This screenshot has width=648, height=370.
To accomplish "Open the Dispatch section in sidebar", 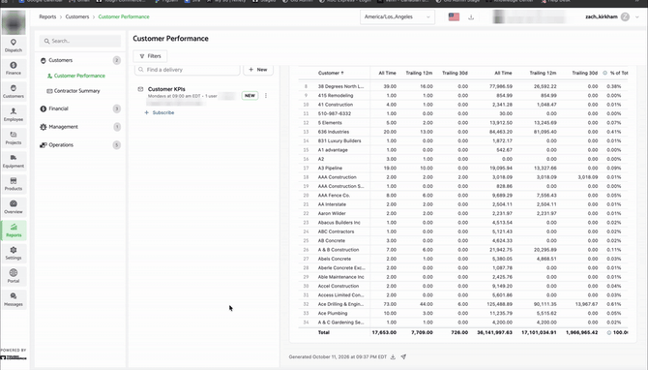I will click(x=14, y=46).
